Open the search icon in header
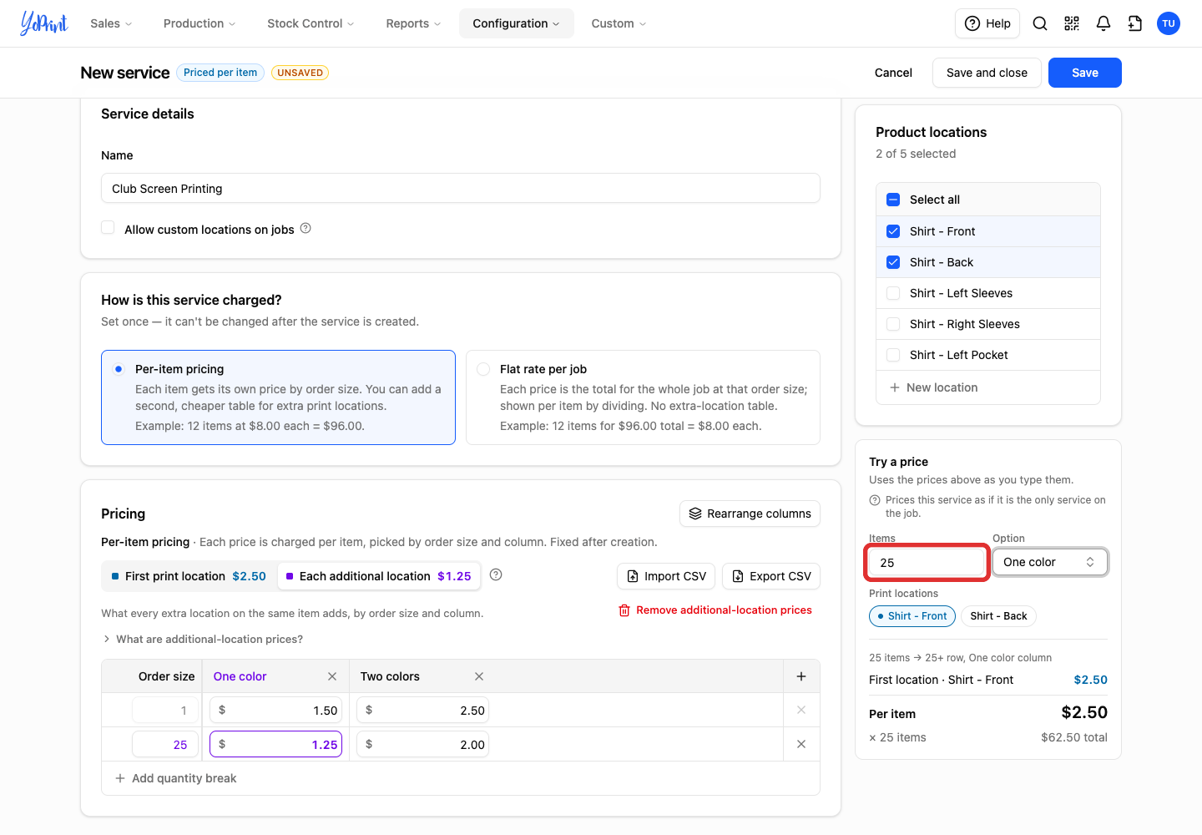The height and width of the screenshot is (835, 1202). point(1040,23)
